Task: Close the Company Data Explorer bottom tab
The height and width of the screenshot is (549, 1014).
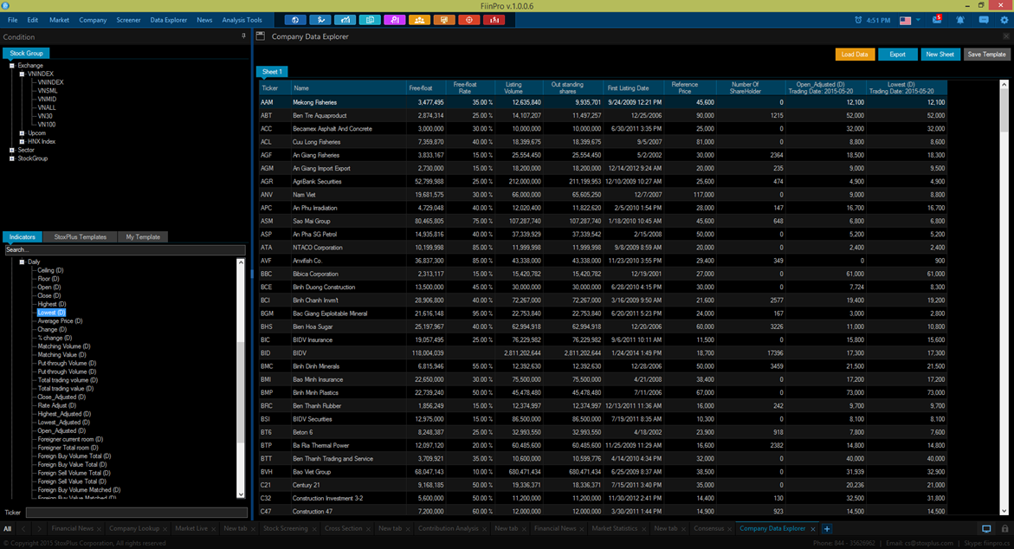Action: 813,529
